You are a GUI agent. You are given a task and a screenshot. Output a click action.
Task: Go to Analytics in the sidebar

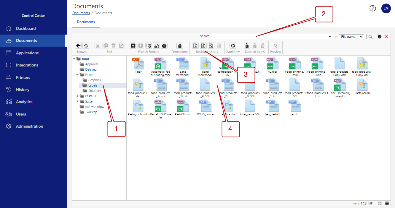(24, 102)
